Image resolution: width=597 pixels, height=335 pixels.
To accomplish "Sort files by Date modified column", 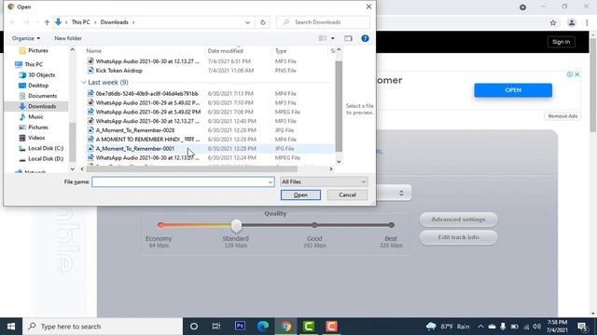I will (225, 51).
